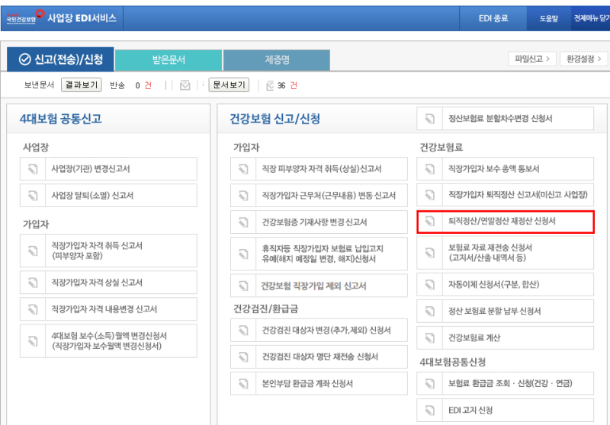
Task: Open 건강검진 대상자 명단 재전송 신청서
Action: [x=319, y=357]
